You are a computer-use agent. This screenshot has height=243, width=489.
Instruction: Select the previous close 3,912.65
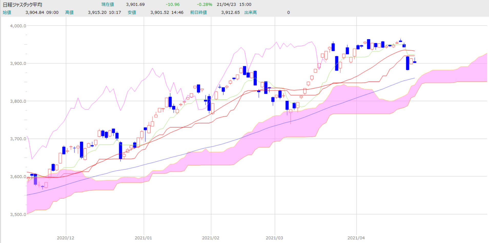click(231, 13)
